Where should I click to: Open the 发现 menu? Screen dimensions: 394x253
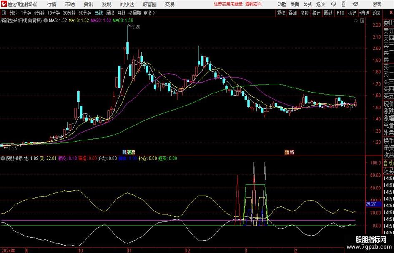(x=107, y=4)
